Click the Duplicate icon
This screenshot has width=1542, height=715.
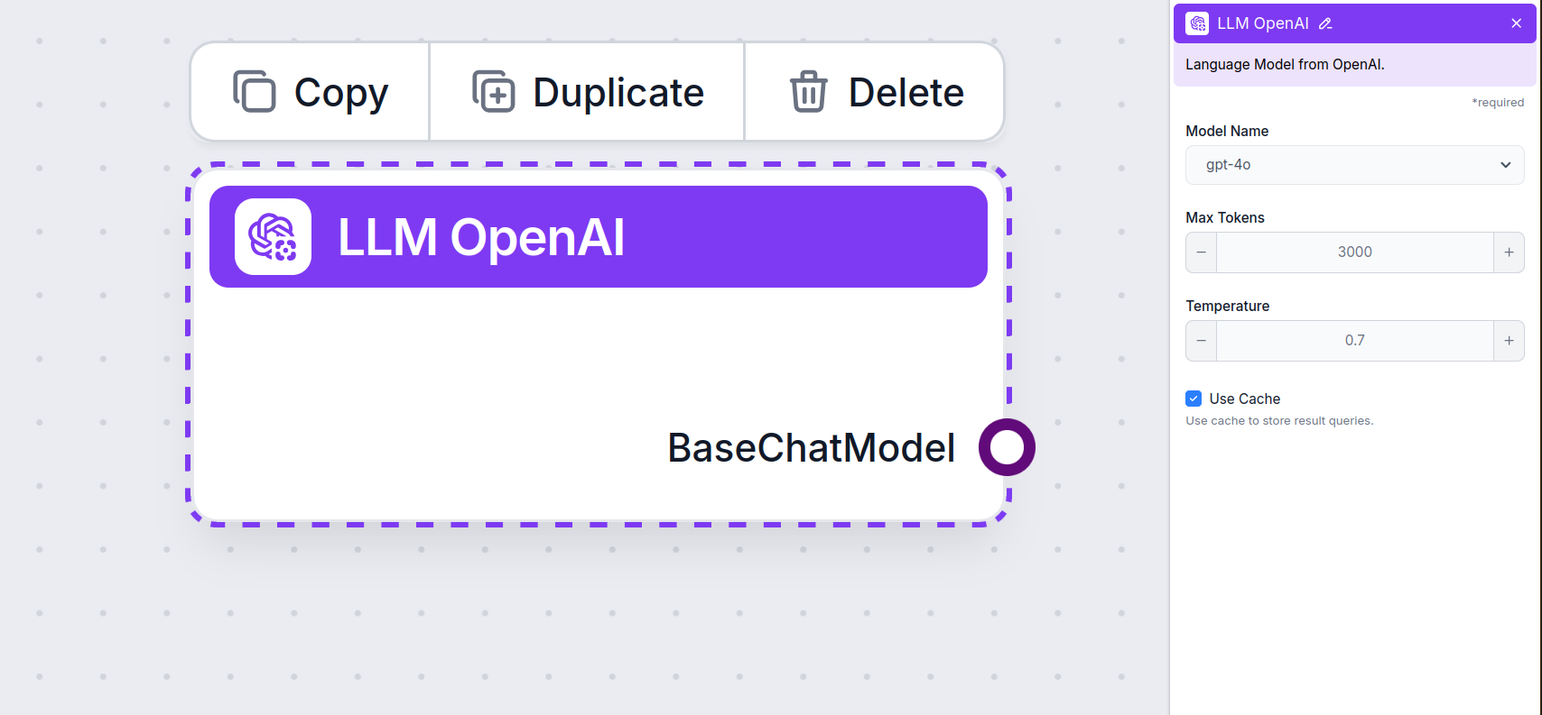coord(493,91)
